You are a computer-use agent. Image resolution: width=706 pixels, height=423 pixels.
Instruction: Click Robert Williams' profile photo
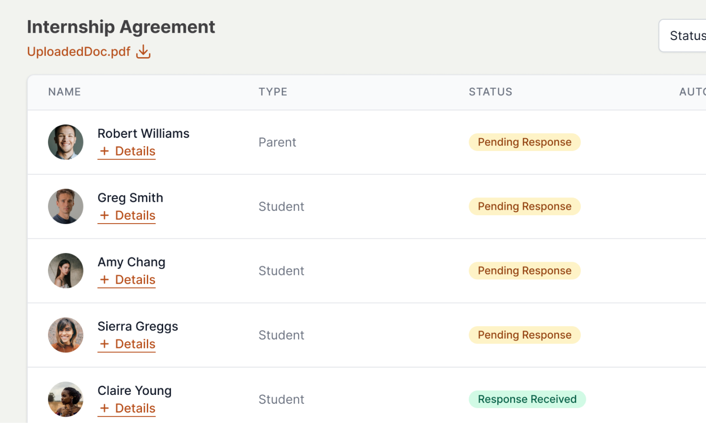click(x=66, y=142)
